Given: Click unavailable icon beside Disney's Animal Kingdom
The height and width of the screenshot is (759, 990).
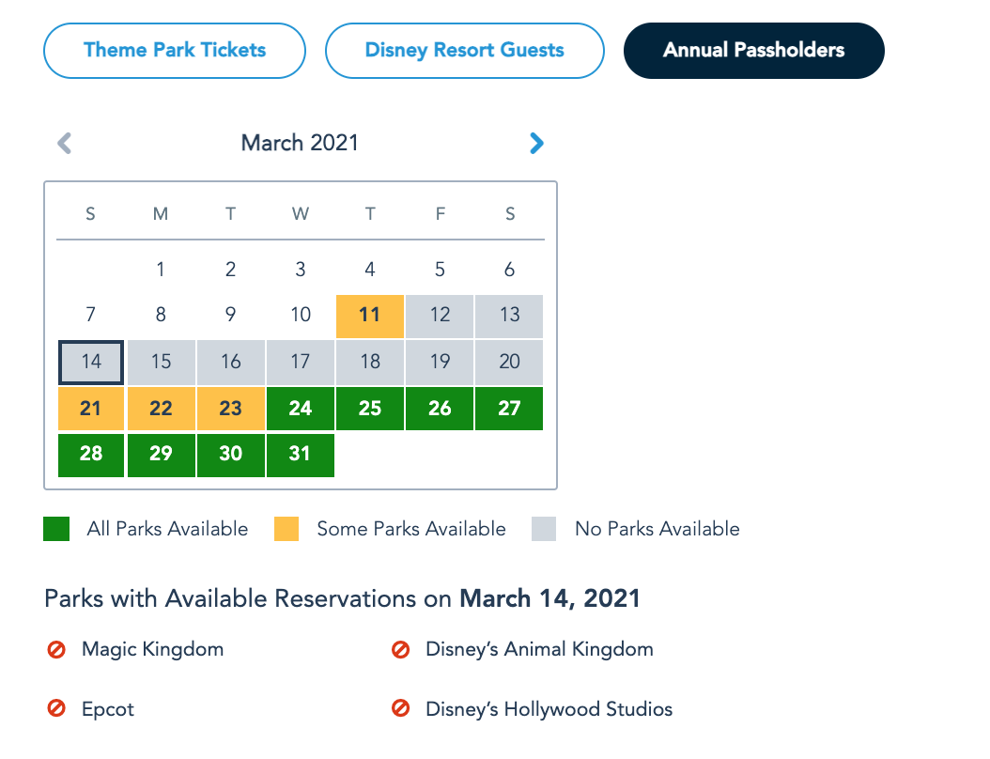Looking at the screenshot, I should point(400,649).
